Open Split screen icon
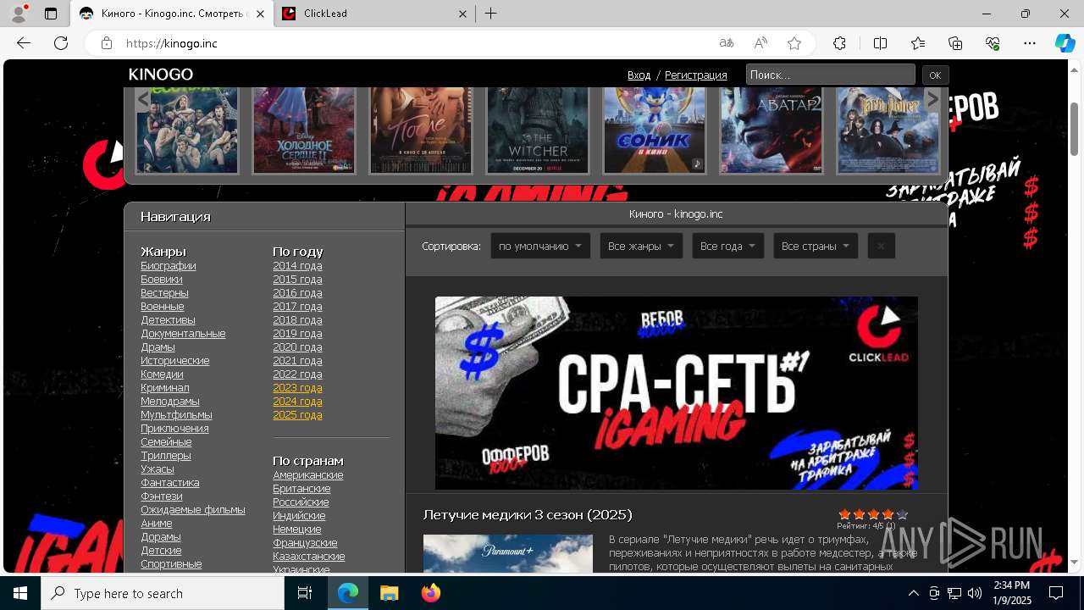The image size is (1084, 610). [880, 43]
